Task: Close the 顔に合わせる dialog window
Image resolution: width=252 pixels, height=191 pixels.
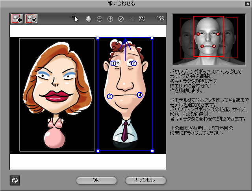Action: [247, 4]
